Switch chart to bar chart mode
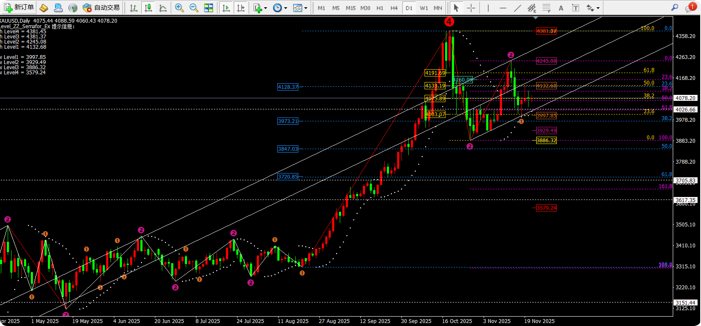701x326 pixels. click(x=134, y=8)
